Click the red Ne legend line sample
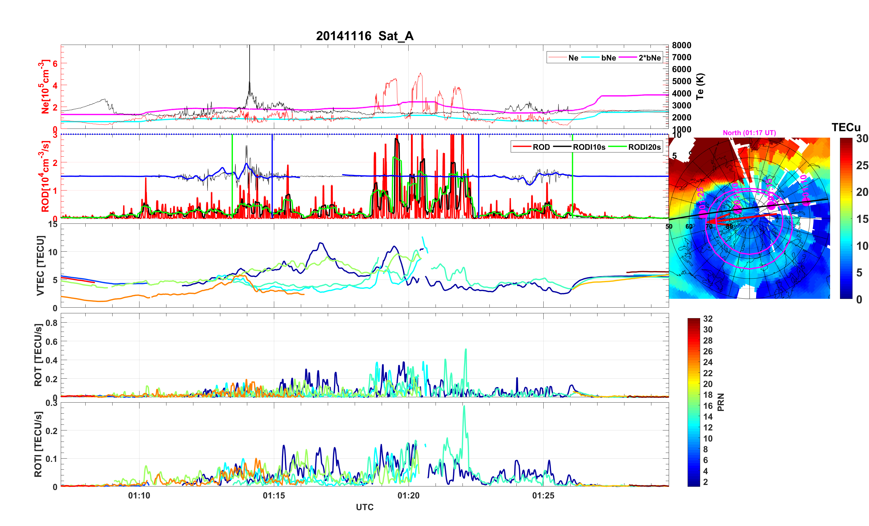869x526 pixels. pyautogui.click(x=557, y=58)
